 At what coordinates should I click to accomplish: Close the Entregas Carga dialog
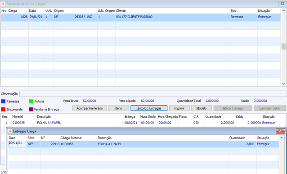280,131
